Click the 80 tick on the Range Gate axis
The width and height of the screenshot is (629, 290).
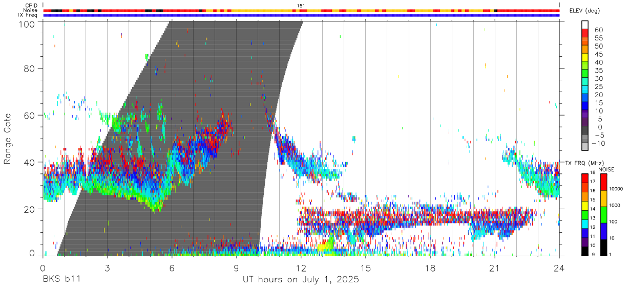30,68
